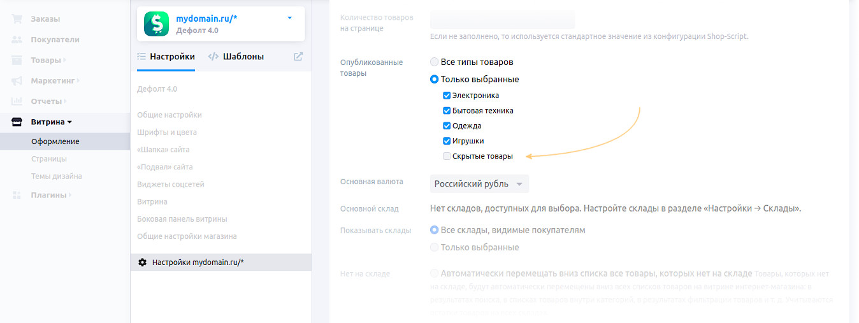
Task: Click the shopping cart icon for Заказы
Action: pyautogui.click(x=17, y=19)
